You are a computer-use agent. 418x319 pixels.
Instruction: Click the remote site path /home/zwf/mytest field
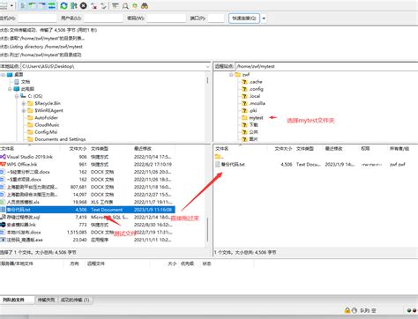click(x=326, y=66)
